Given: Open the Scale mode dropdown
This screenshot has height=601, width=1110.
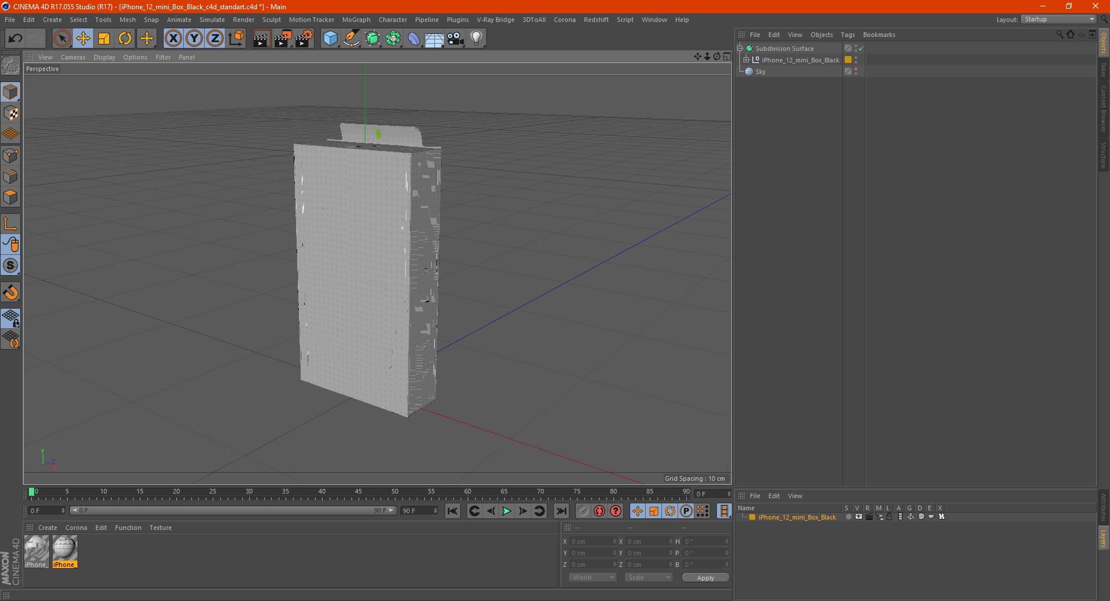Looking at the screenshot, I should click(x=649, y=578).
